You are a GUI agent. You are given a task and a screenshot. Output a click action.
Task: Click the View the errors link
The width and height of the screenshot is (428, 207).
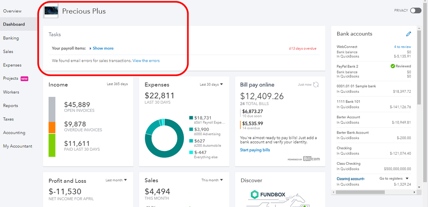[146, 61]
